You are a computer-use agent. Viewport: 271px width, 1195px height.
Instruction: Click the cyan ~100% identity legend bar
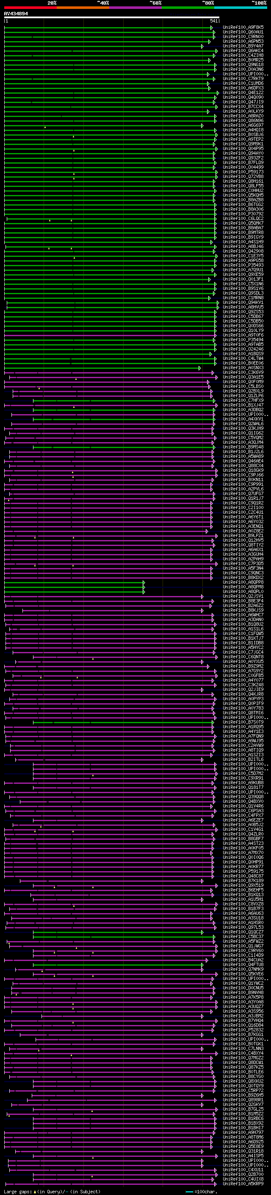coord(241,8)
